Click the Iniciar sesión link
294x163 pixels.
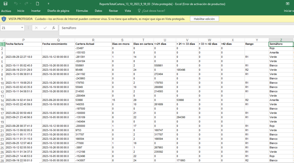[289, 11]
